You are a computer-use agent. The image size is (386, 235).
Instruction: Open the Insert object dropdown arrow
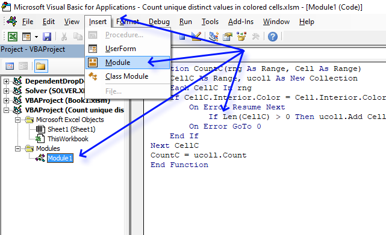click(x=37, y=37)
